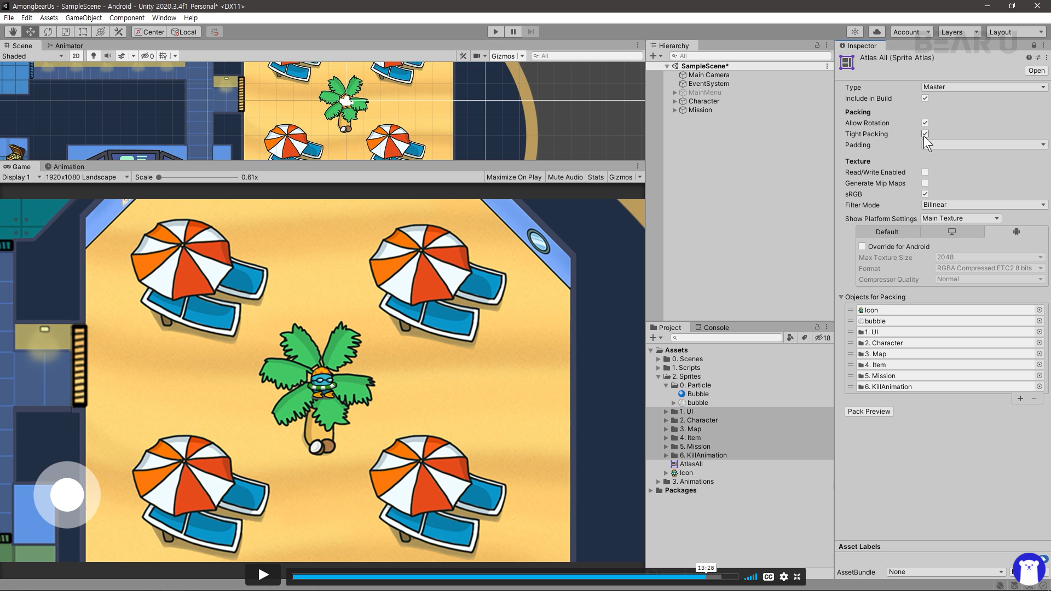Toggle hidden packages count (18) icon
This screenshot has width=1051, height=591.
click(x=823, y=338)
